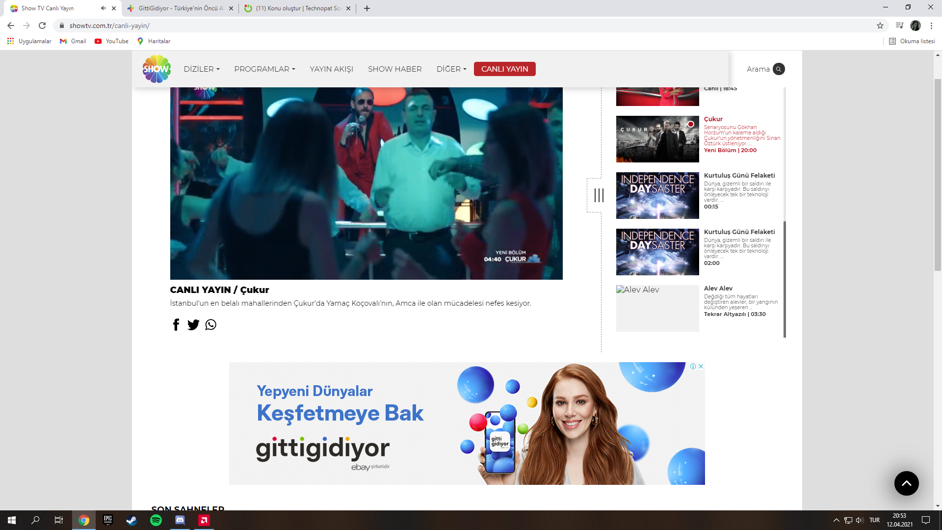Click the search magnifier next to Arama
942x530 pixels.
pyautogui.click(x=779, y=69)
